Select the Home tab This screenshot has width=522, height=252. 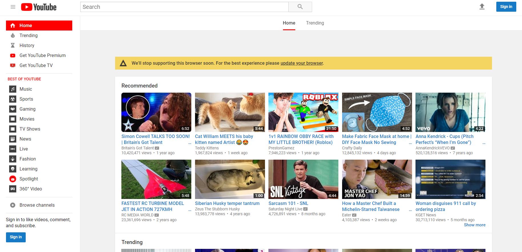(x=289, y=23)
